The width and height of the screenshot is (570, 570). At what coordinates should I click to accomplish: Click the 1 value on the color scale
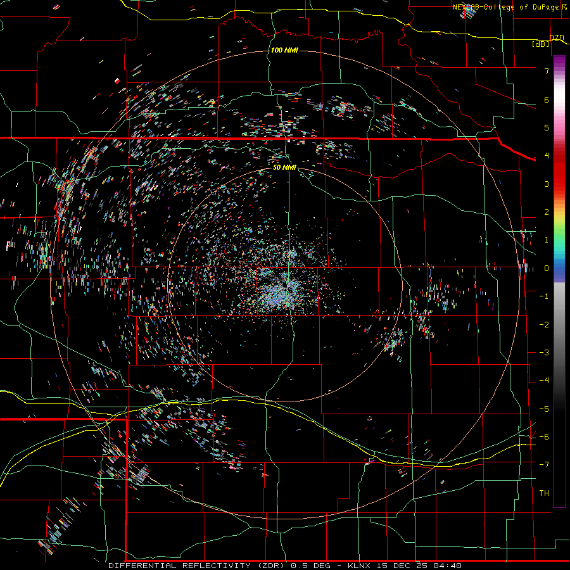coord(547,240)
